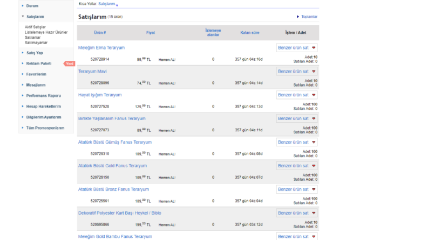428x240 pixels.
Task: Open Dekoratif Polyester Kurt Başı Heykel listing
Action: point(120,213)
